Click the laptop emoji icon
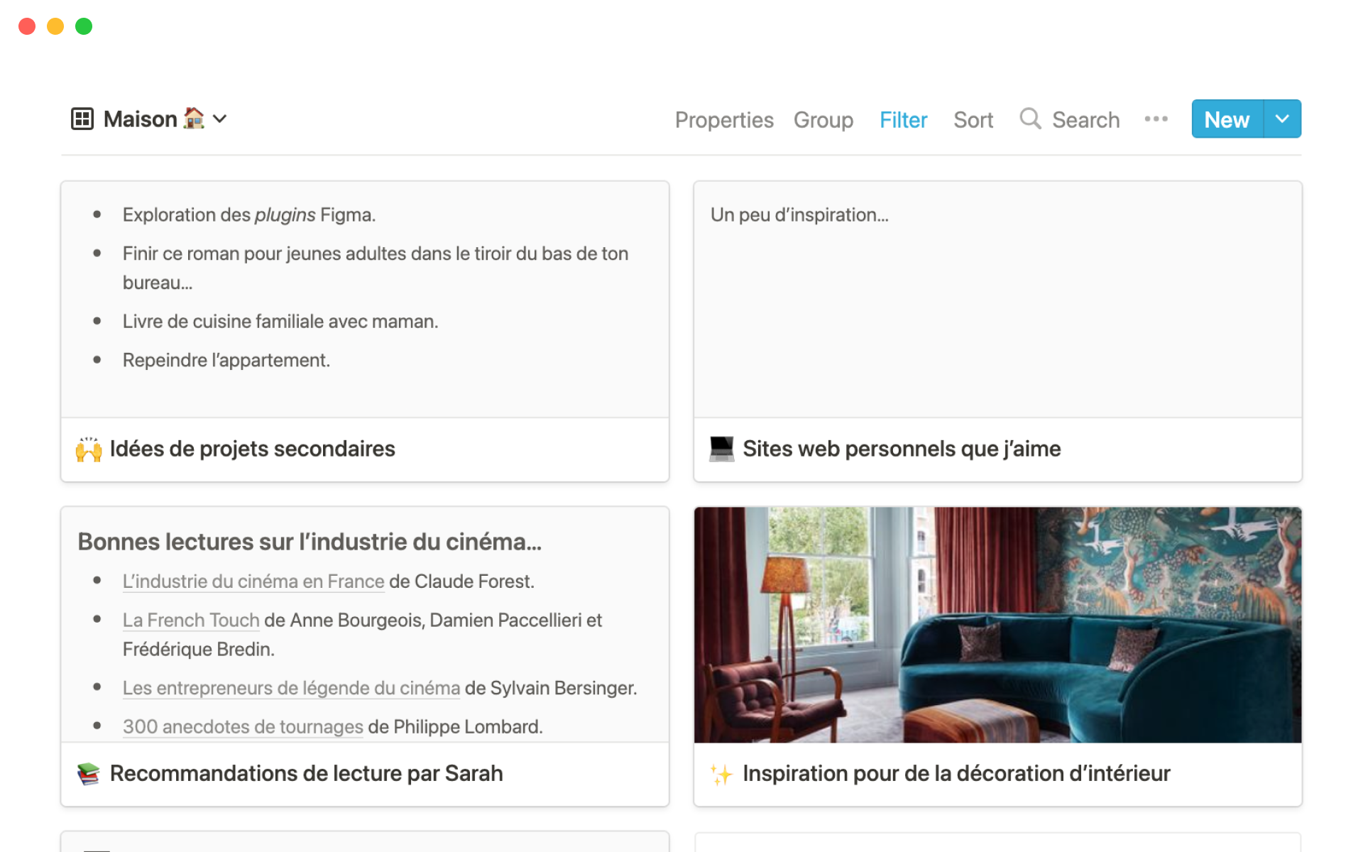 tap(721, 449)
